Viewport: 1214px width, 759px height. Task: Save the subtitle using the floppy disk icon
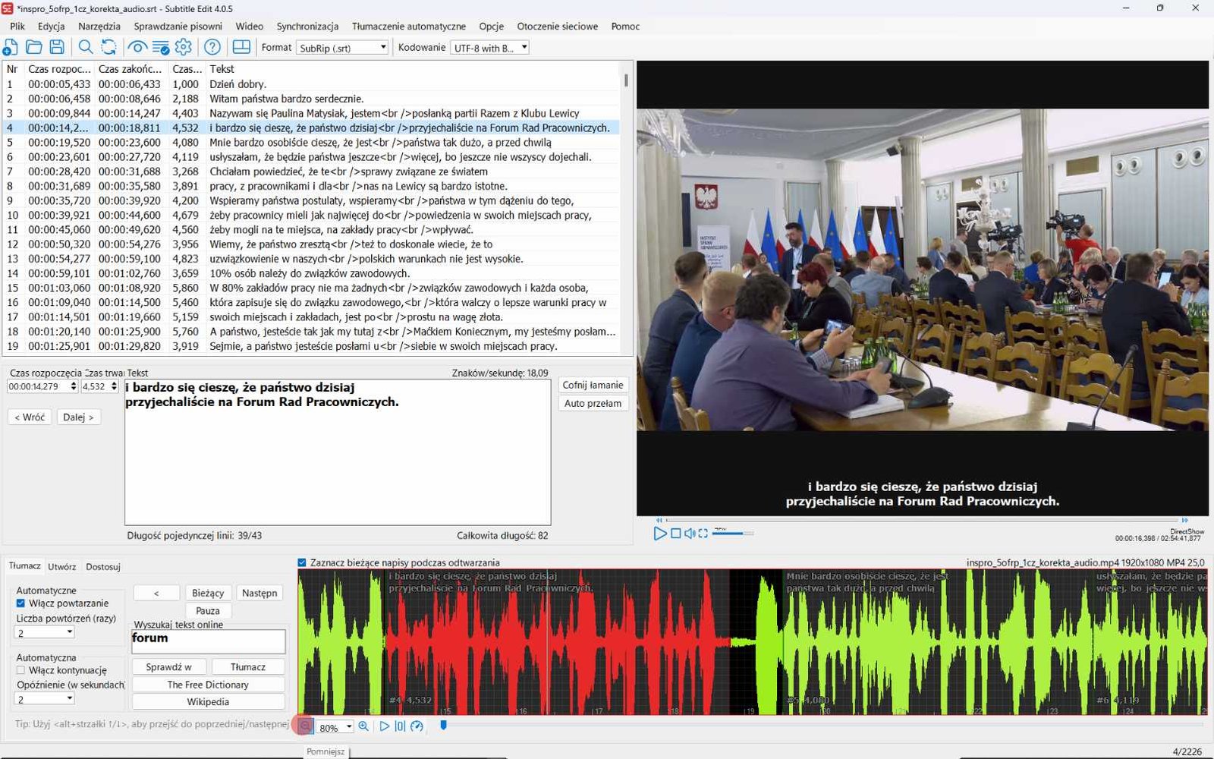(x=57, y=47)
